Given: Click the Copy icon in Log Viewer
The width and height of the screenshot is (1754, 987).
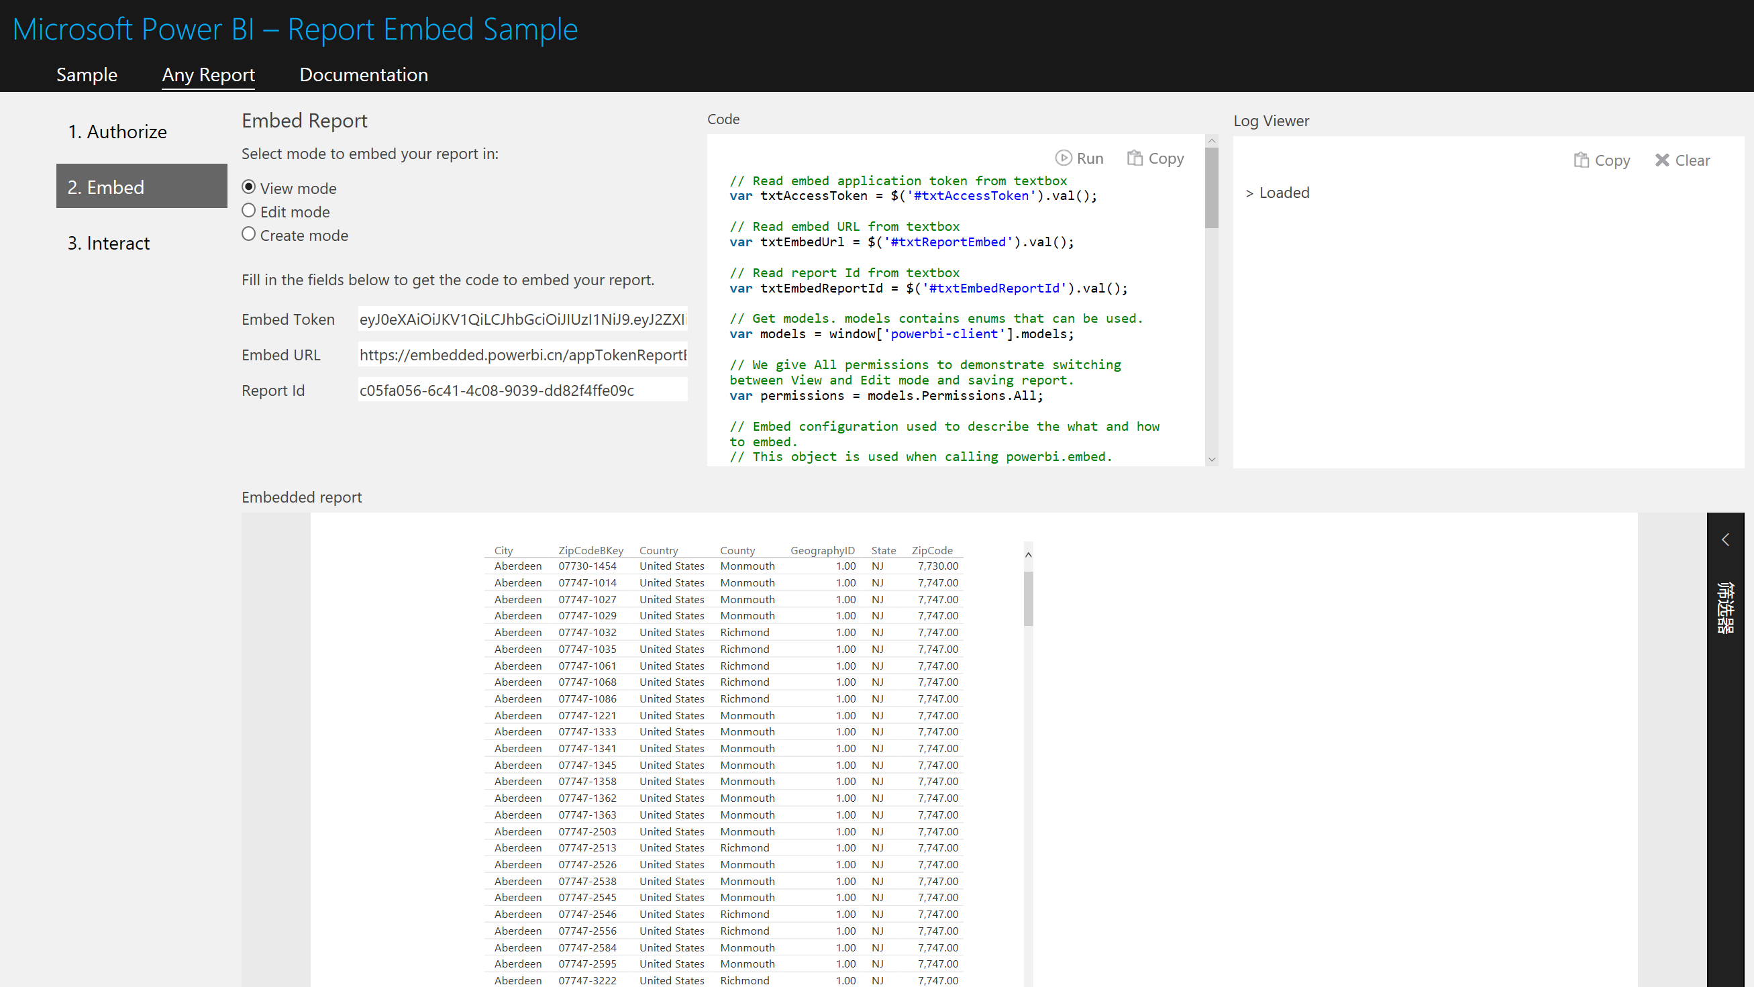Looking at the screenshot, I should [x=1581, y=160].
